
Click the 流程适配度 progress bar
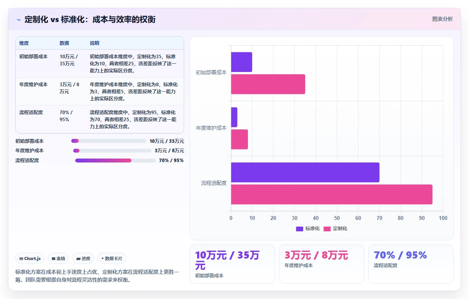point(115,161)
